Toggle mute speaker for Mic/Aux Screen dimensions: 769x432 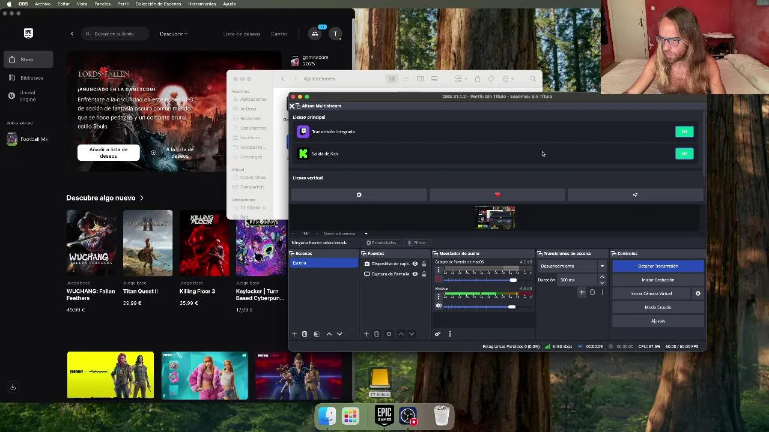pyautogui.click(x=439, y=306)
